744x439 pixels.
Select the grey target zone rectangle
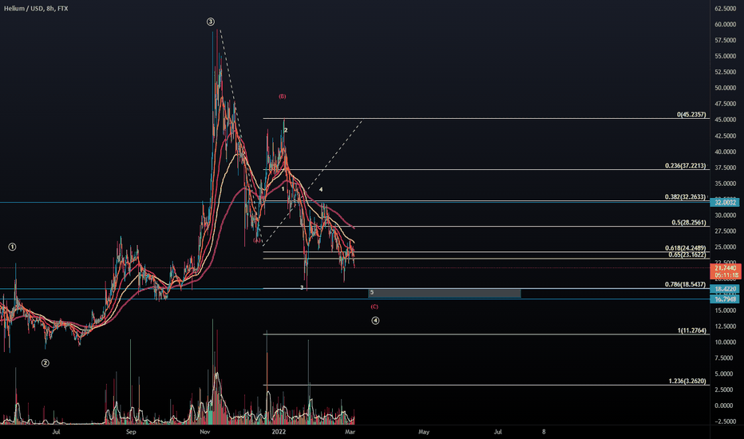(x=445, y=293)
